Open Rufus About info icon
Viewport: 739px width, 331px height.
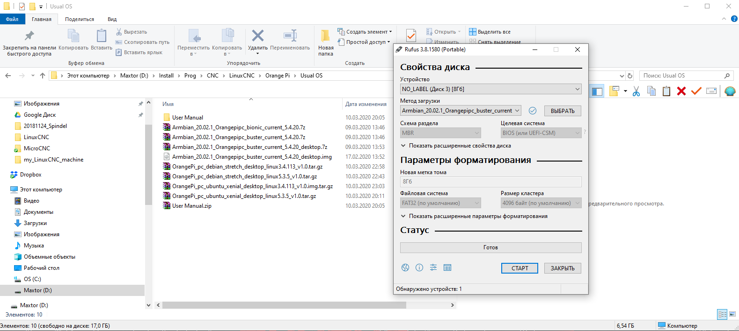[x=419, y=268]
